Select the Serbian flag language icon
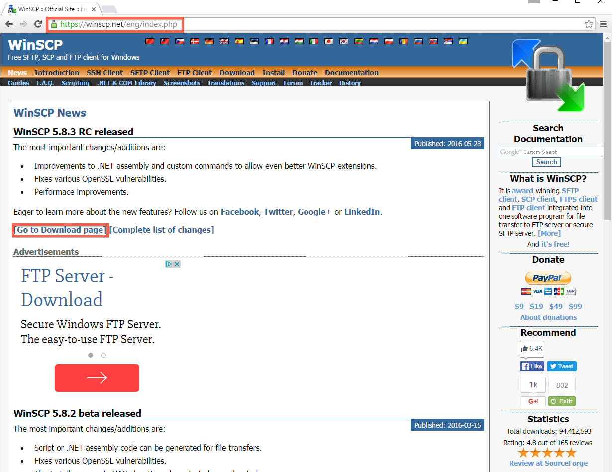Screen dimensions: 612x472 (x=448, y=41)
